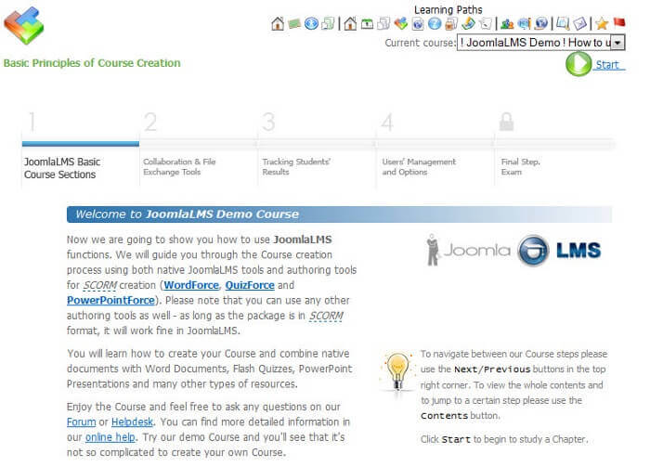
Task: Open the Helpdesk link
Action: tap(132, 422)
